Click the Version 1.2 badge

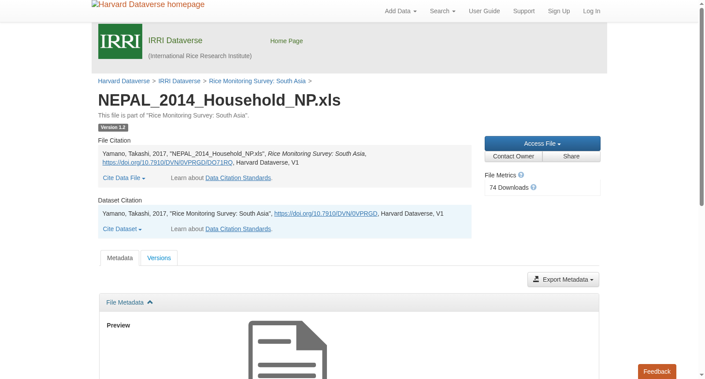click(113, 128)
